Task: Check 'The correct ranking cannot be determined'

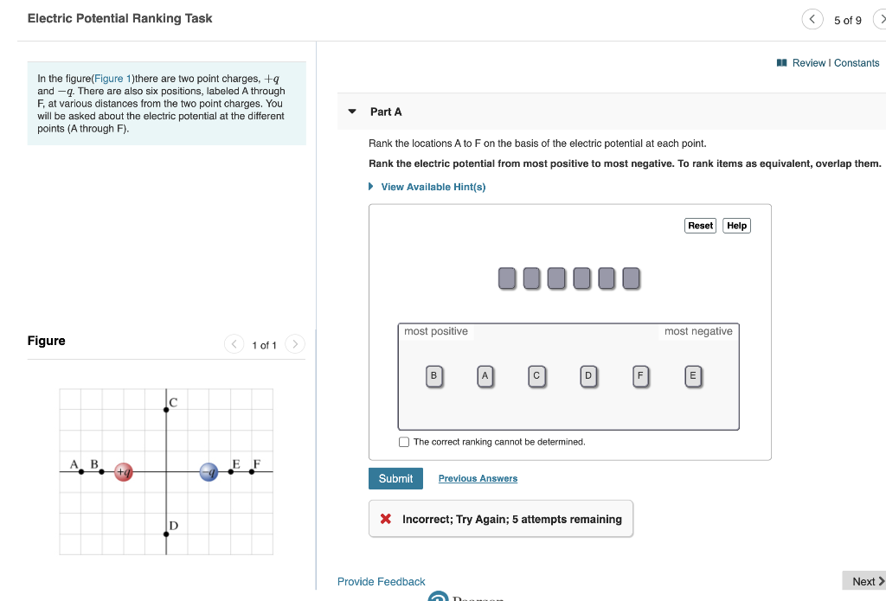Action: tap(403, 441)
